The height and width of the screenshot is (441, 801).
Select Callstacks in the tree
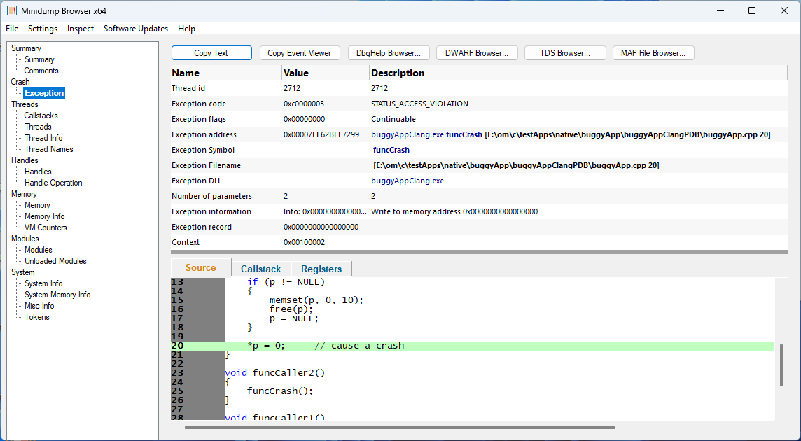(x=41, y=115)
